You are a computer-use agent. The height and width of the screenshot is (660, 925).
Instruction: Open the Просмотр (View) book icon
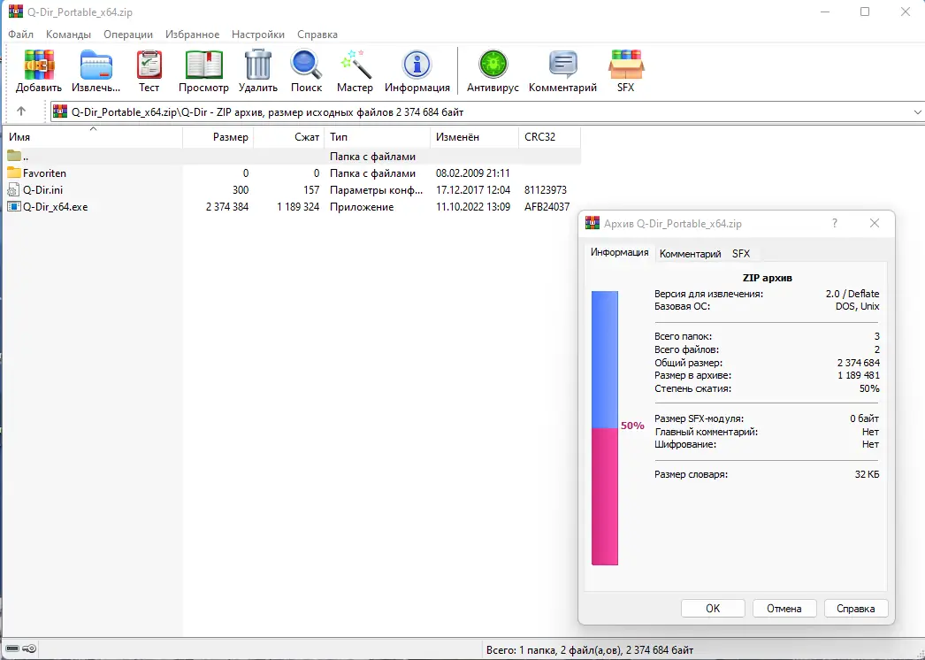tap(204, 65)
